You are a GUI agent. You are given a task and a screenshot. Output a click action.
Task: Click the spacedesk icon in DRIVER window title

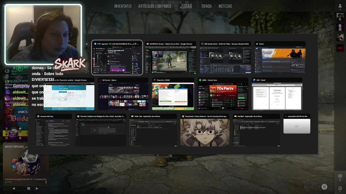click(286, 116)
